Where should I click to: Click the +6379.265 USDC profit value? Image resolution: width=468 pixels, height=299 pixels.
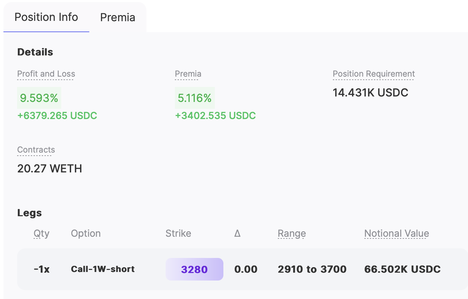57,116
